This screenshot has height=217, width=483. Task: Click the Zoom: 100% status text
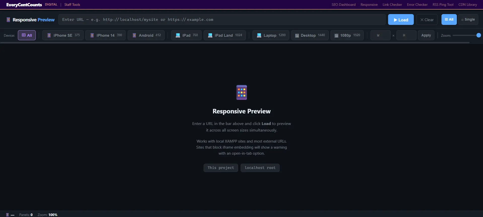(47, 215)
